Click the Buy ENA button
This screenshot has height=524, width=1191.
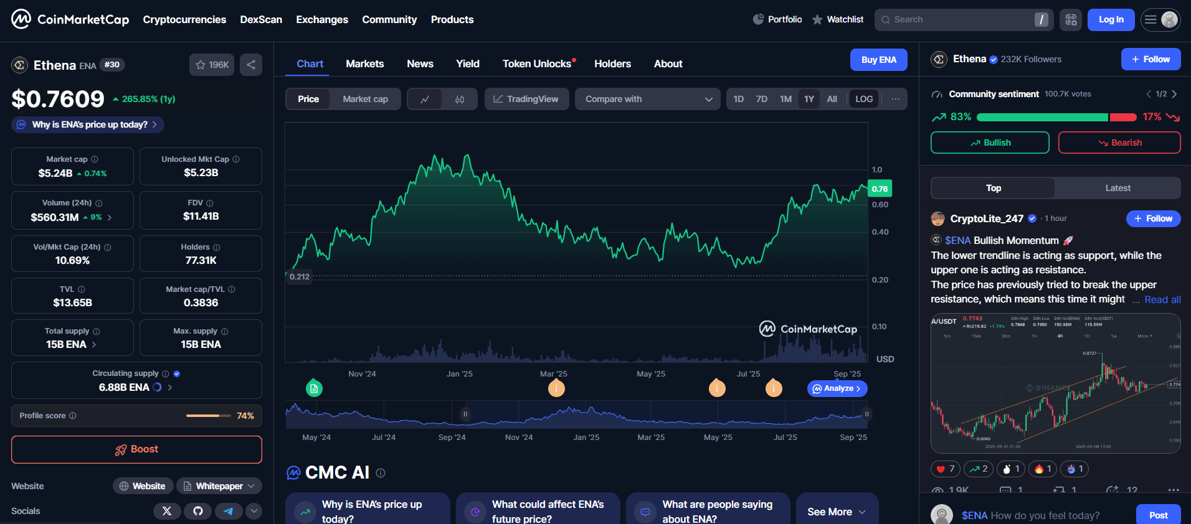(878, 60)
